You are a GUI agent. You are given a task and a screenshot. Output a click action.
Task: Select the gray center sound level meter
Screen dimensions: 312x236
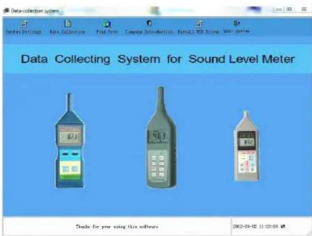(x=161, y=137)
